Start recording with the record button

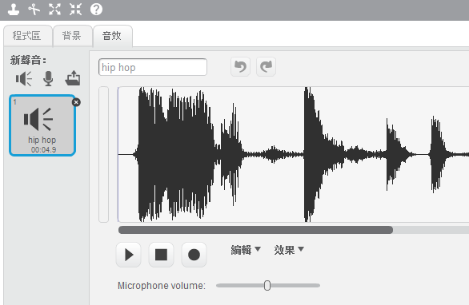[x=194, y=255]
